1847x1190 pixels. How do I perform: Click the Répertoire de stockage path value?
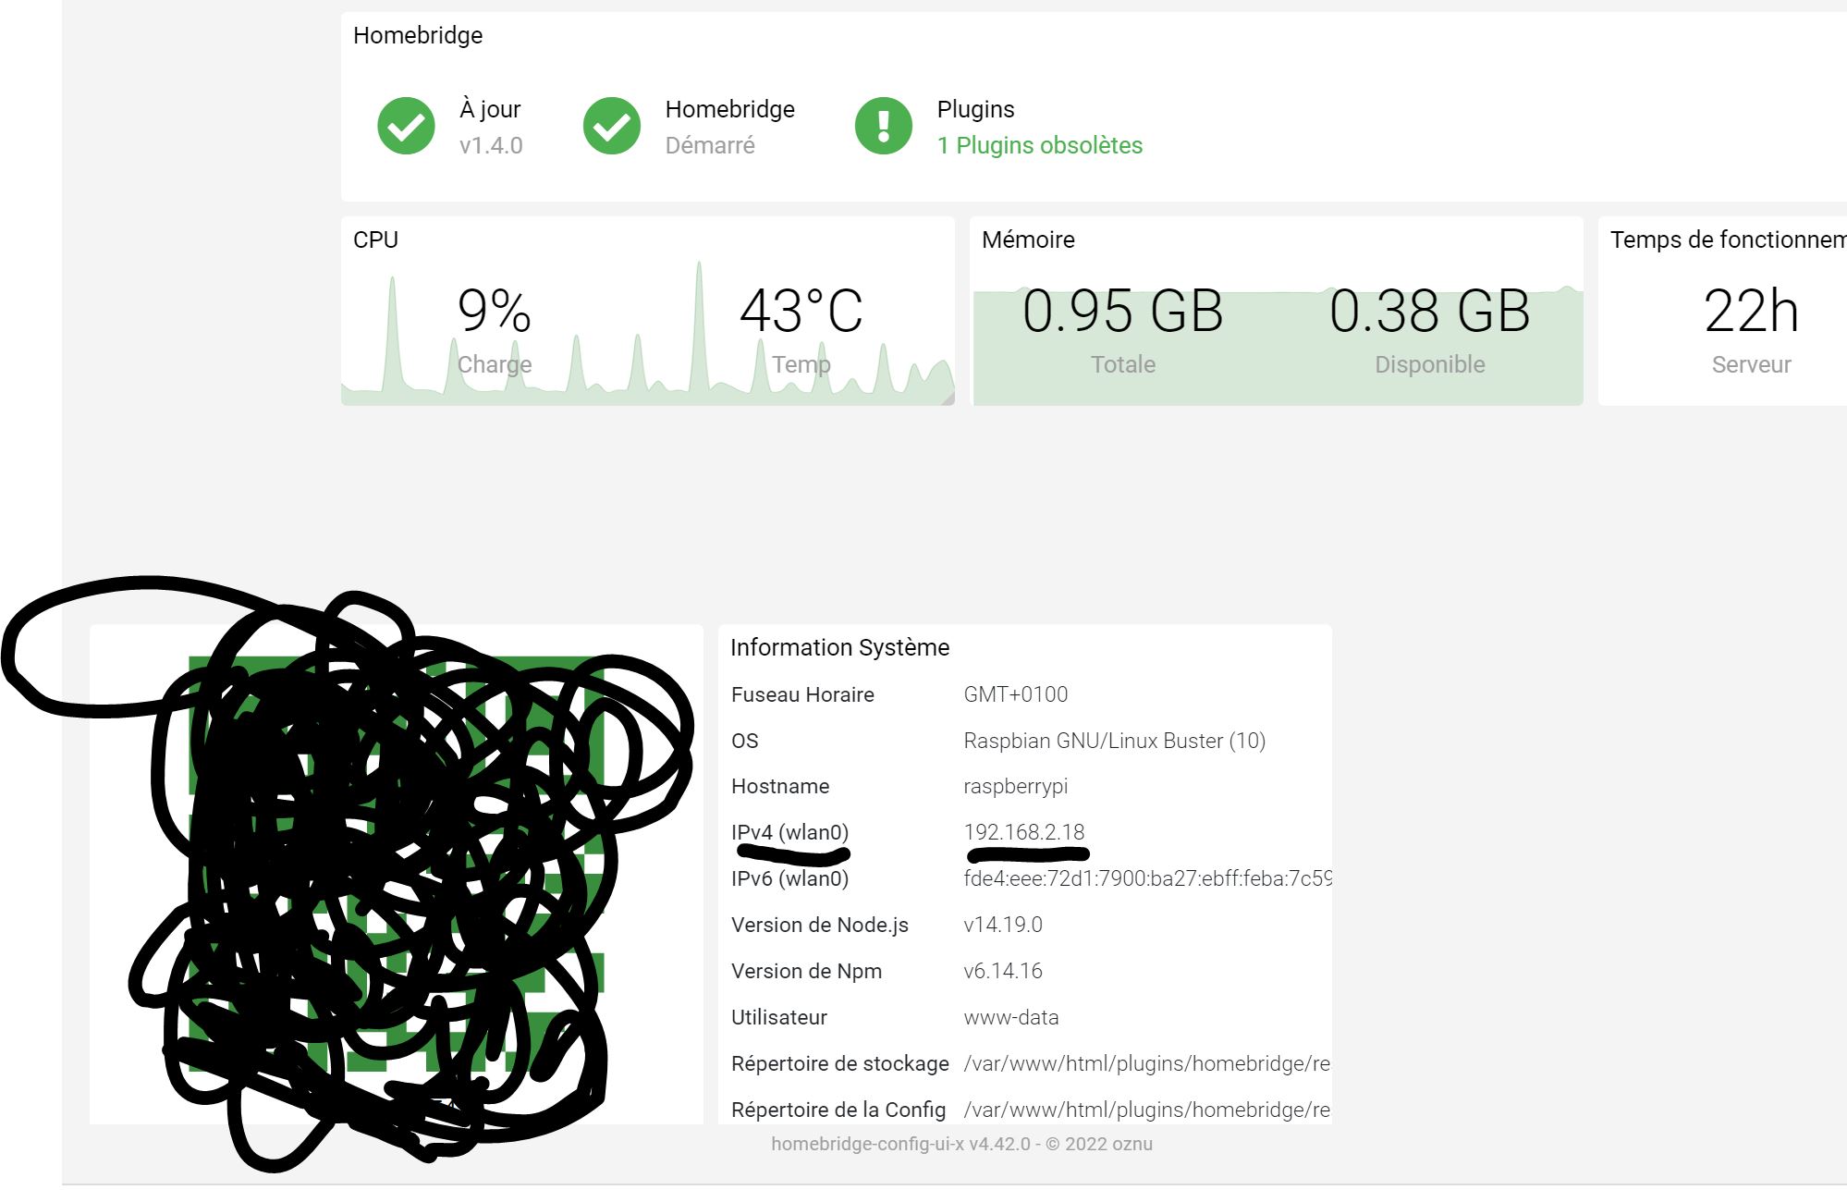click(x=1146, y=1063)
